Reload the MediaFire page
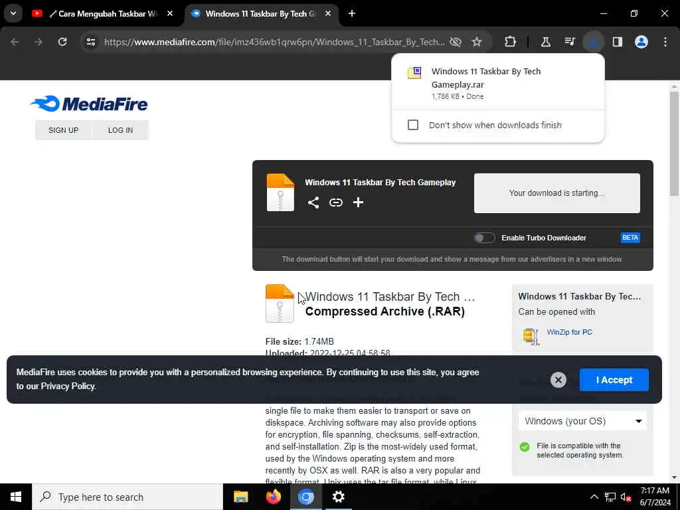 (x=62, y=42)
